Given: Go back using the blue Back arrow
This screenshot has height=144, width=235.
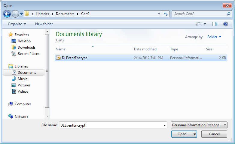Looking at the screenshot, I should point(7,14).
